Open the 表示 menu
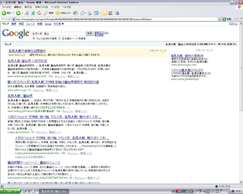This screenshot has width=243, height=194. 28,7
